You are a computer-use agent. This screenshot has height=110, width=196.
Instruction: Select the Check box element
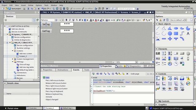pos(158,64)
